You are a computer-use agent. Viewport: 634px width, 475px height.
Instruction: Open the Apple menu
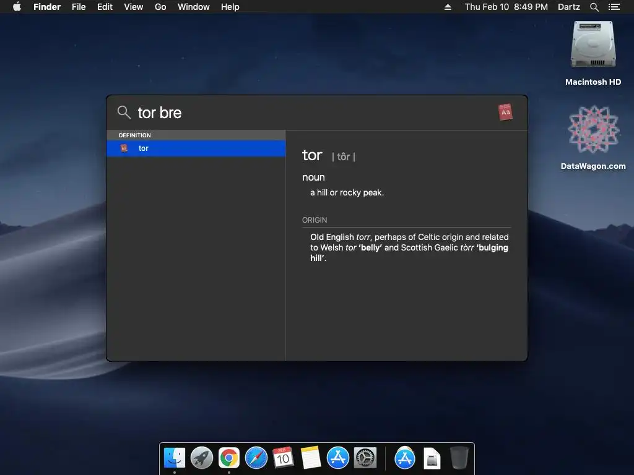(17, 7)
